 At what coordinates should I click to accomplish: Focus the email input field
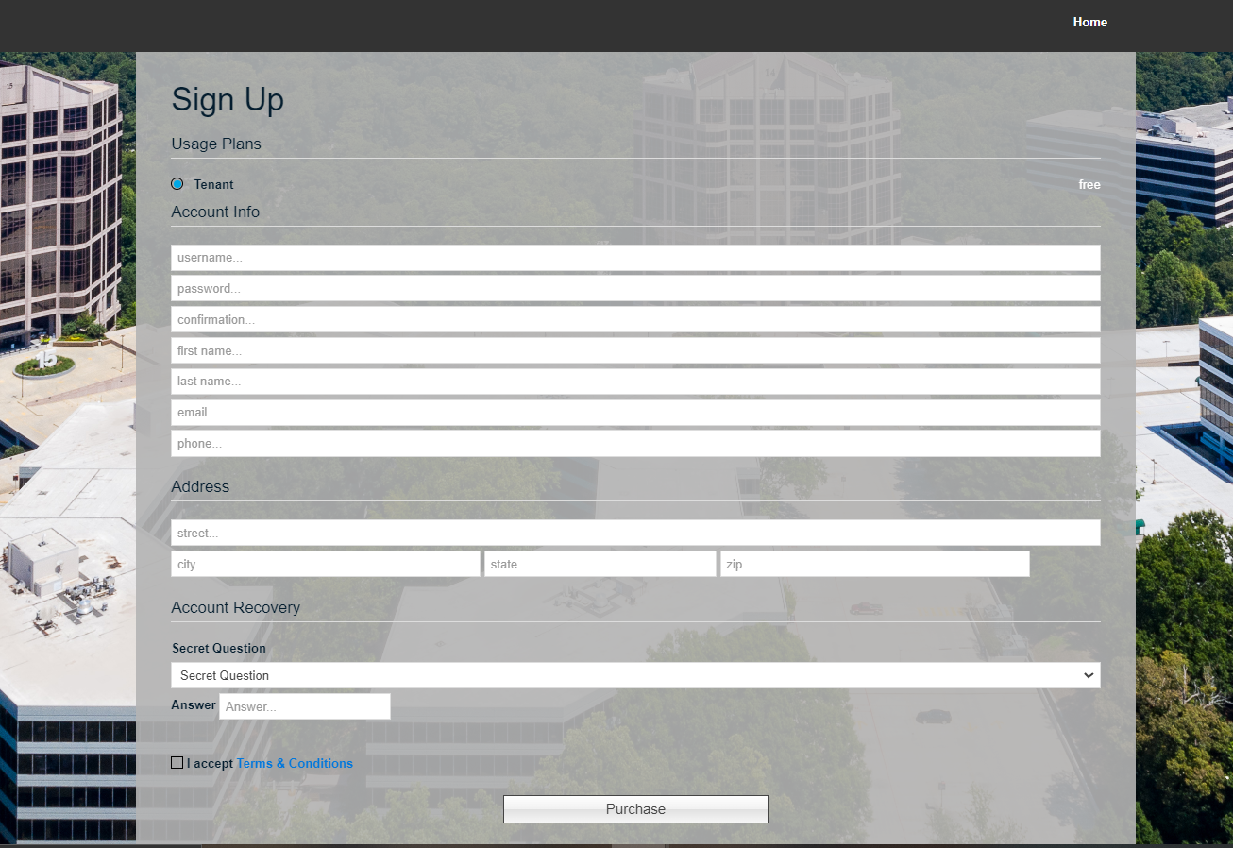coord(635,413)
